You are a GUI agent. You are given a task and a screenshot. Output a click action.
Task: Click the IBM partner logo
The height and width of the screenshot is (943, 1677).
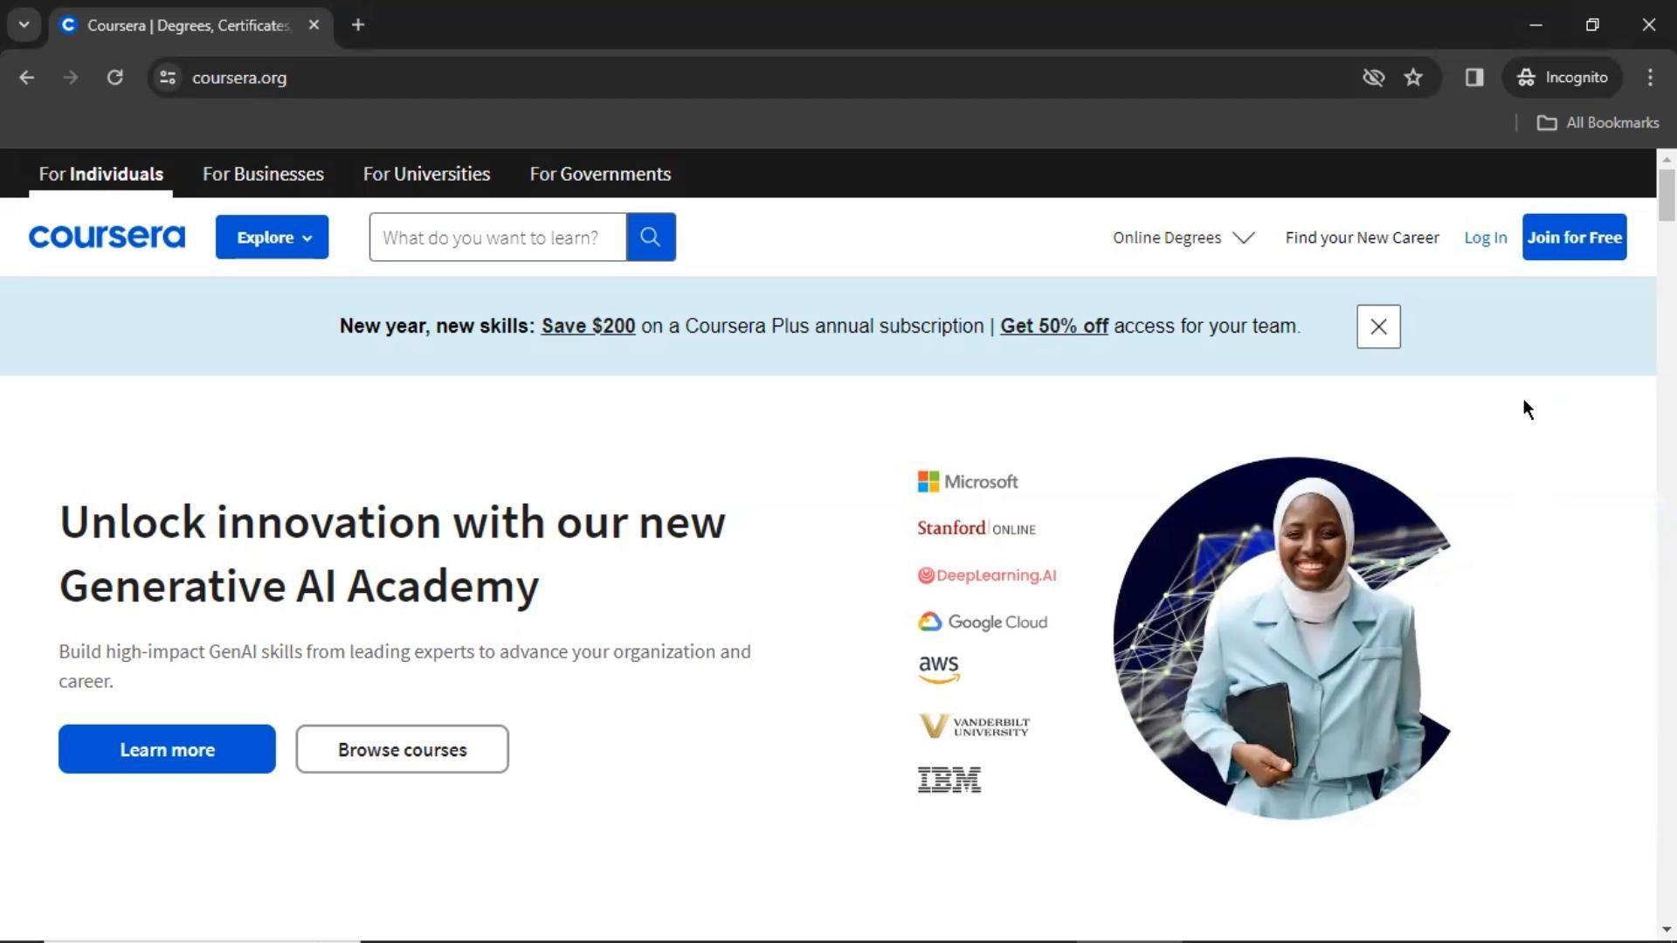click(949, 780)
